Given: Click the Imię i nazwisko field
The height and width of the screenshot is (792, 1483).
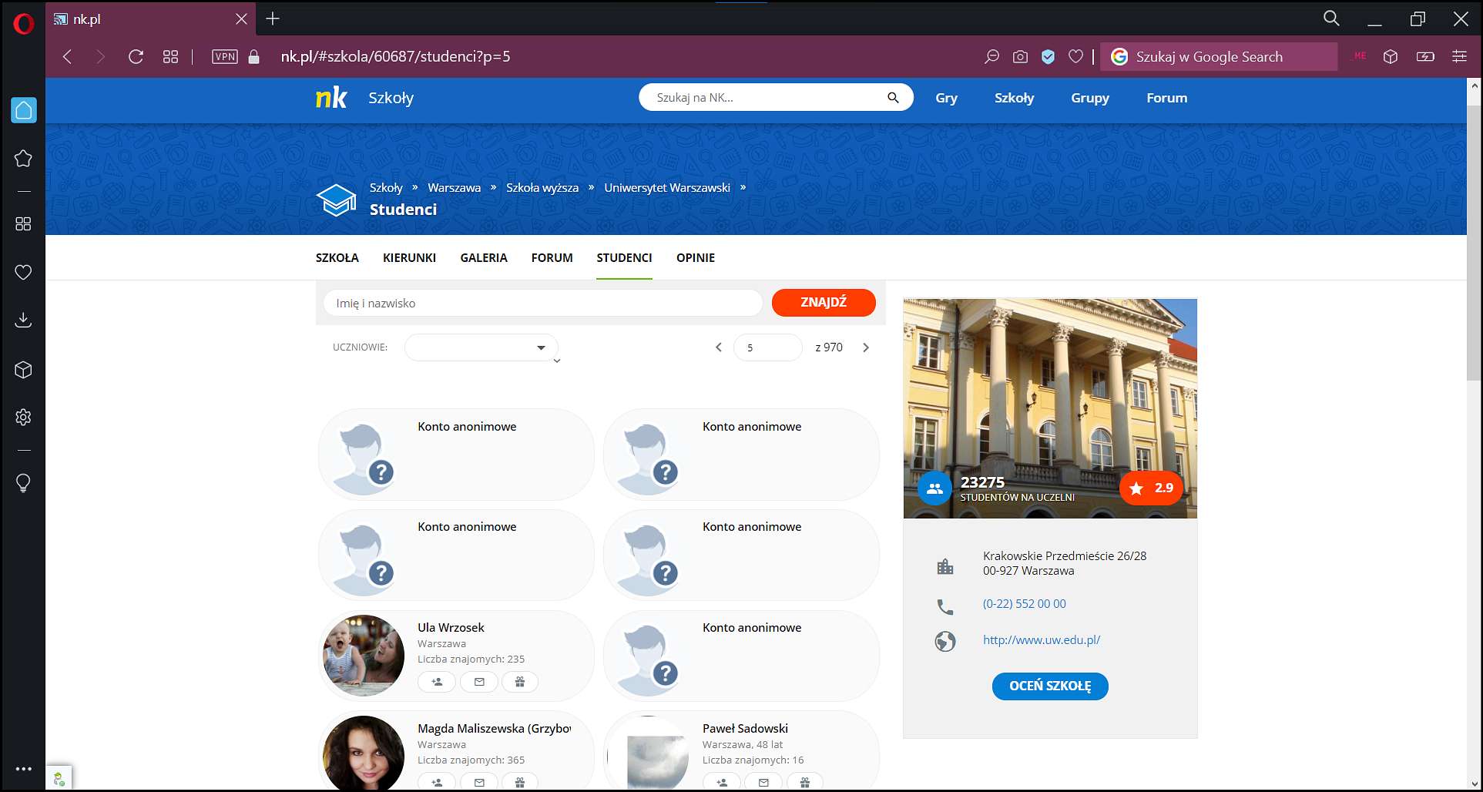Looking at the screenshot, I should pos(542,303).
